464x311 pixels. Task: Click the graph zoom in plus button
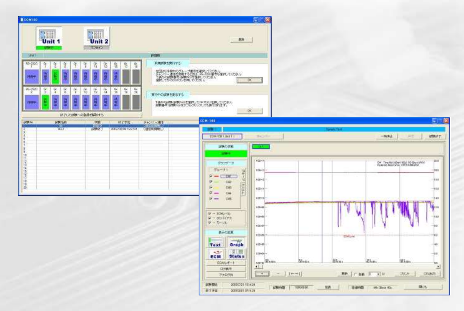(x=262, y=274)
